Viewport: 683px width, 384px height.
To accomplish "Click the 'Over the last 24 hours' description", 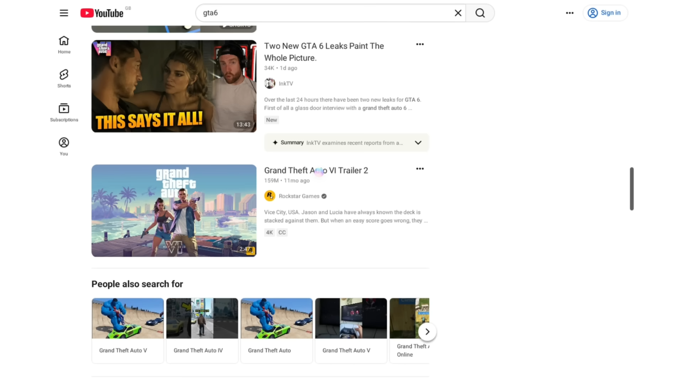I will pyautogui.click(x=343, y=104).
